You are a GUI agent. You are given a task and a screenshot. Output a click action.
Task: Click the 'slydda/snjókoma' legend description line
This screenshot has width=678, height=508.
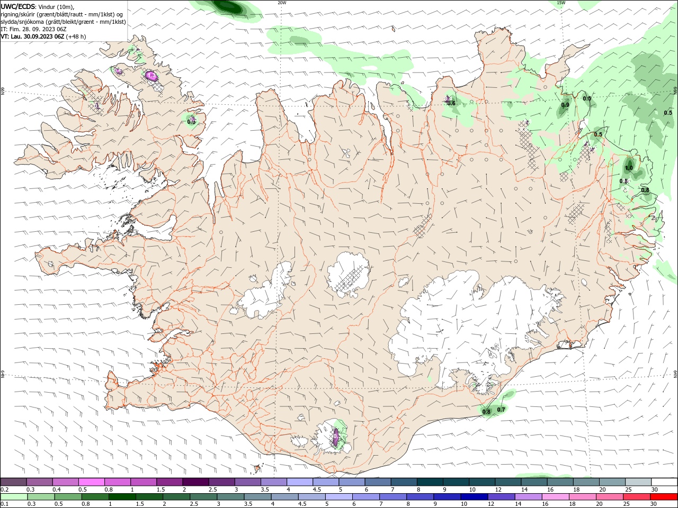[64, 22]
